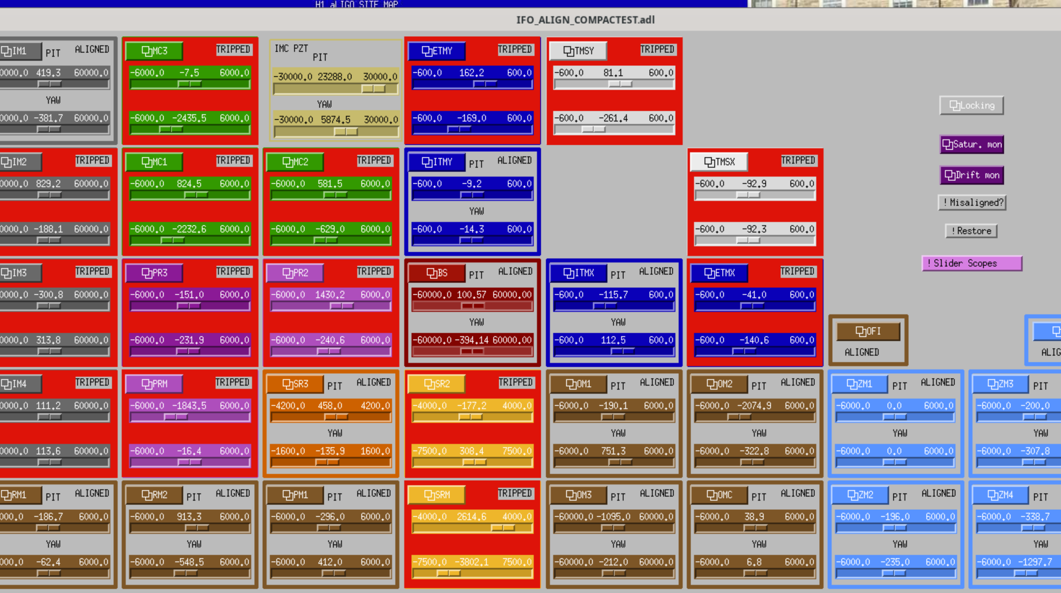Open the OMC related display button
This screenshot has height=593, width=1061.
[719, 495]
